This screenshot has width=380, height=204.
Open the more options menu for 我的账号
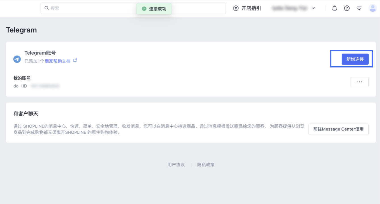coord(359,82)
